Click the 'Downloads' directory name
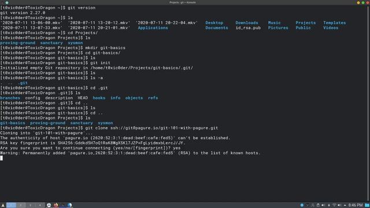This screenshot has width=370, height=208. [247, 23]
